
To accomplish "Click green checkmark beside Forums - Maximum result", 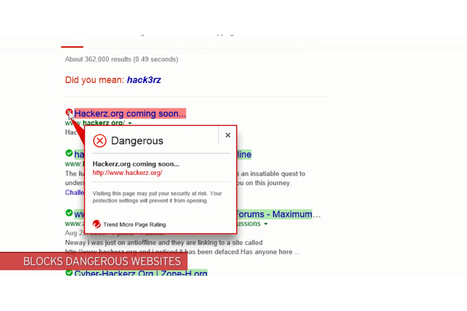I will (x=69, y=213).
